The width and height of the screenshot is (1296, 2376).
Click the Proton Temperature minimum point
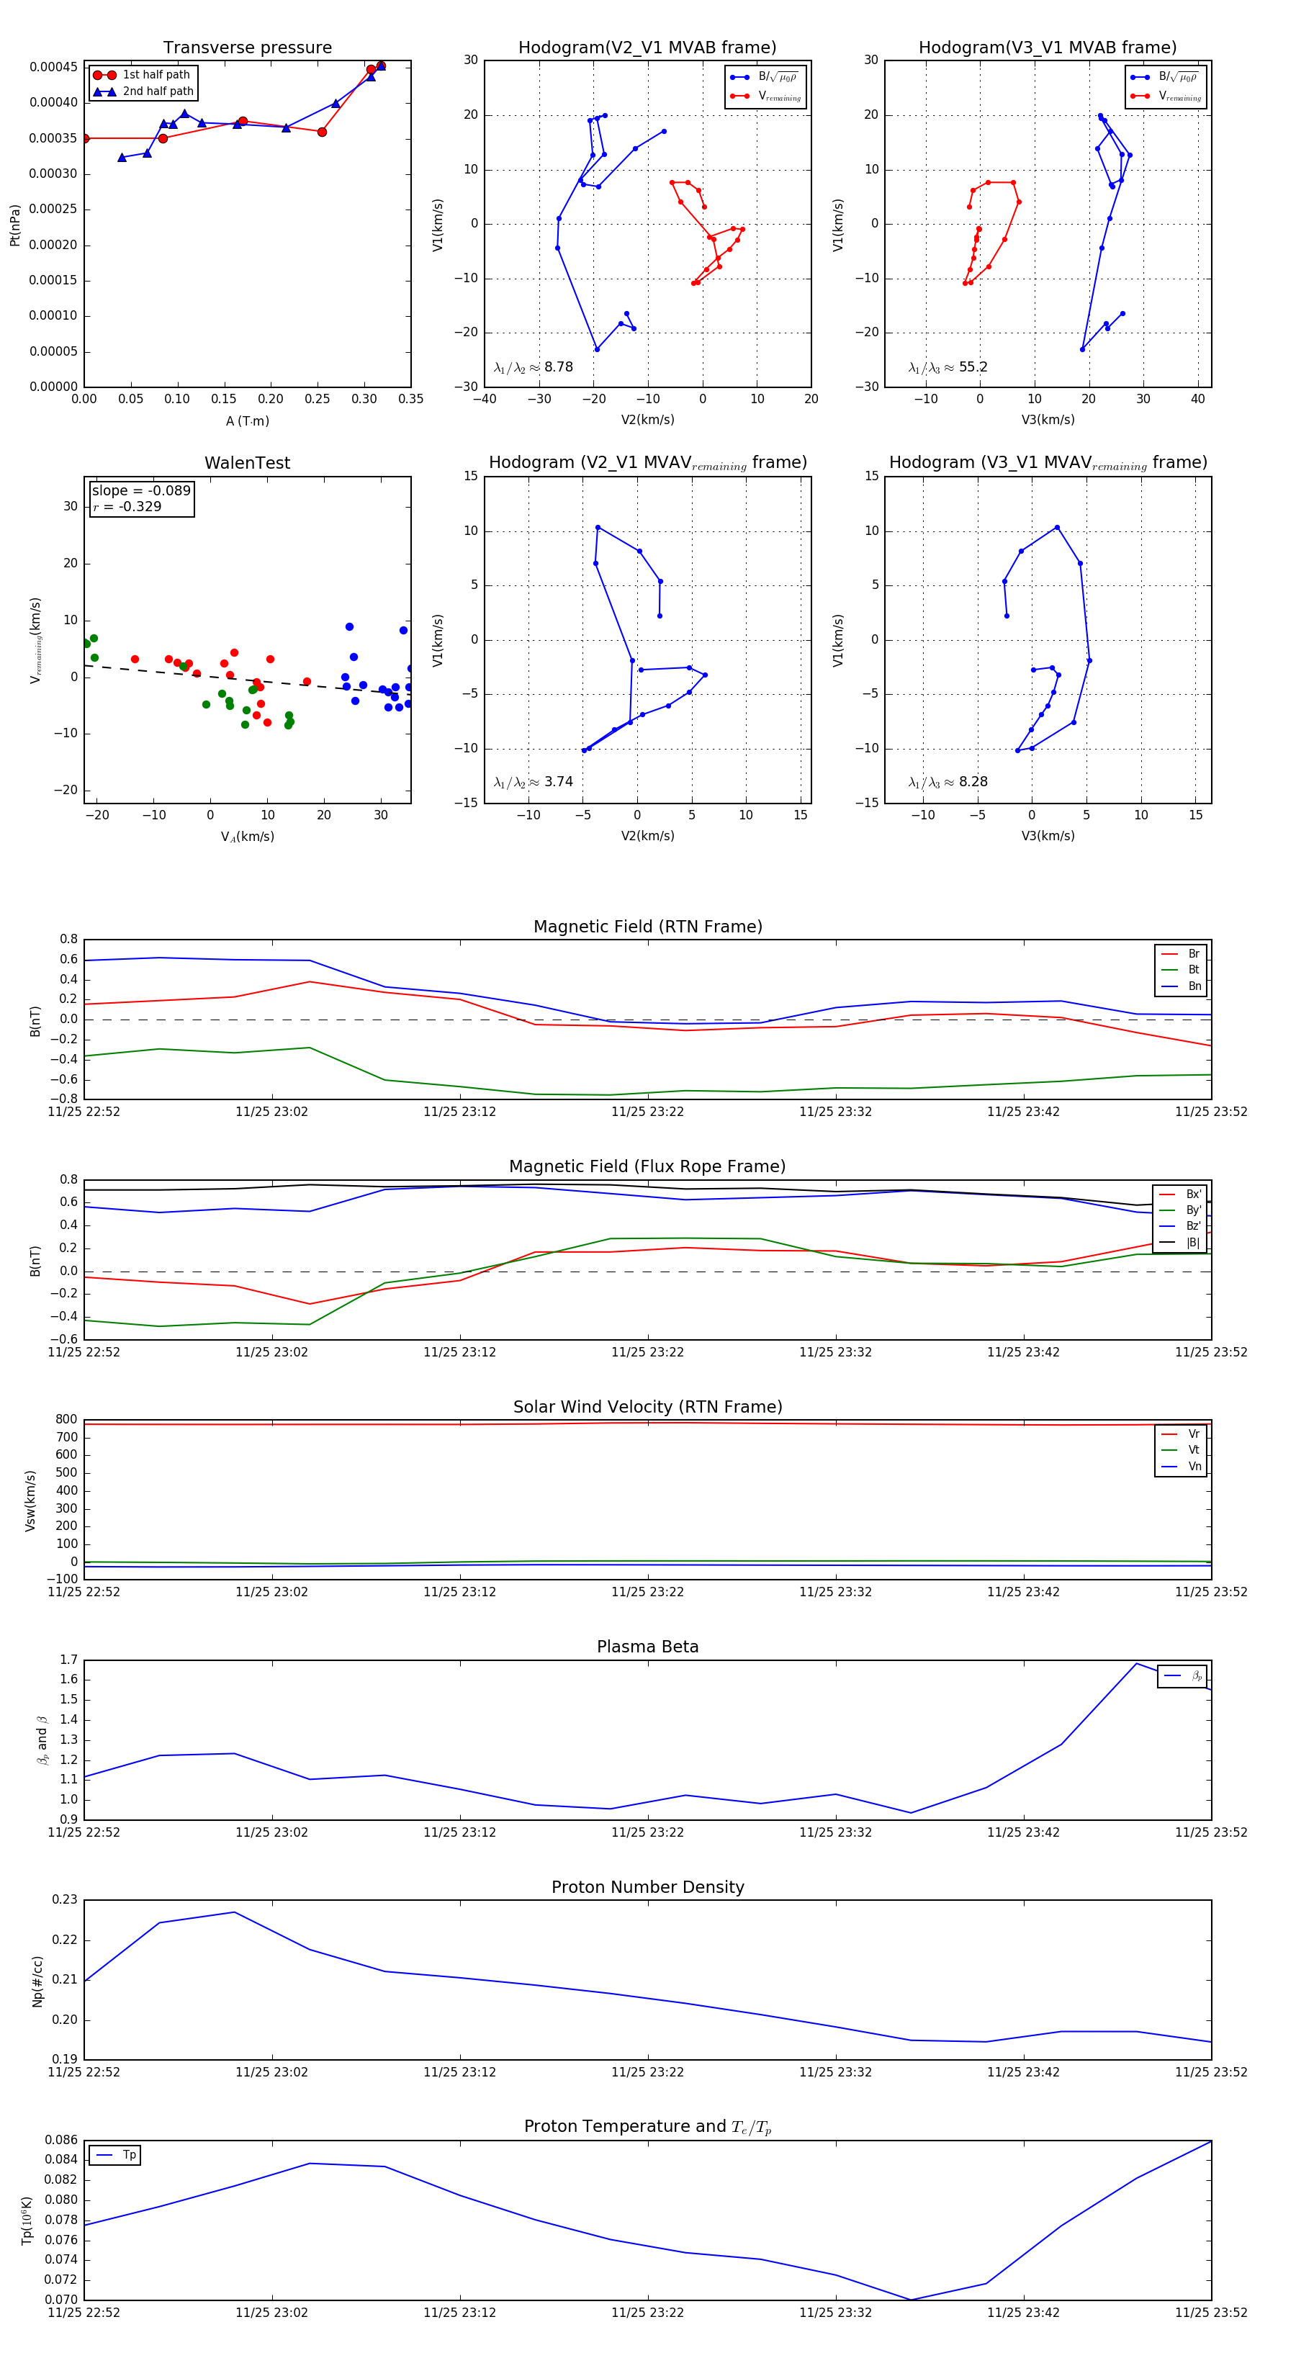[910, 2300]
